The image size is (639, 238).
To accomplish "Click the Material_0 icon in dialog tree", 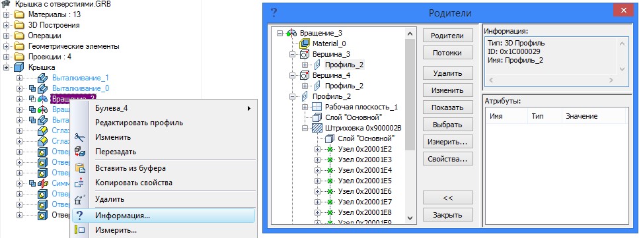I will (305, 44).
